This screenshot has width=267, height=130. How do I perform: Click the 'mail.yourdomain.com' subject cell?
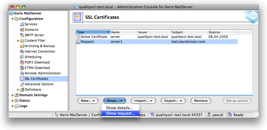click(188, 42)
